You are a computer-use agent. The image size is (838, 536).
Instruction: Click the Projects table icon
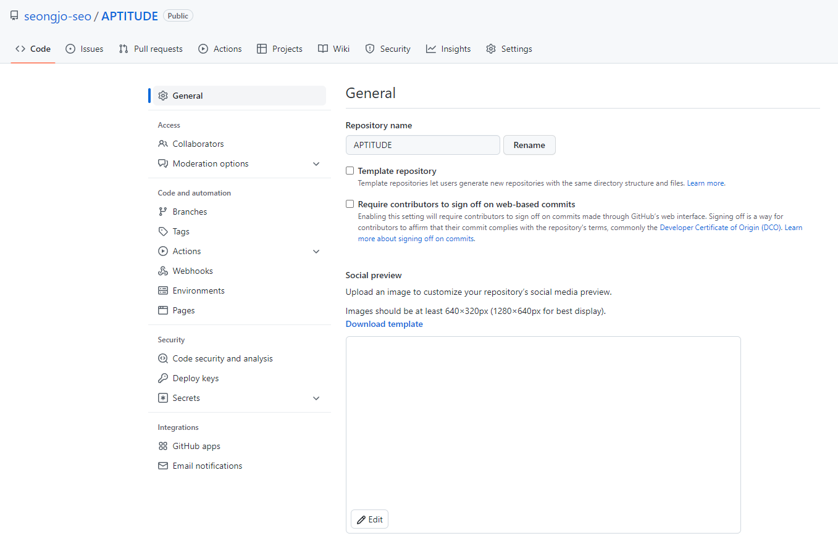(x=262, y=49)
